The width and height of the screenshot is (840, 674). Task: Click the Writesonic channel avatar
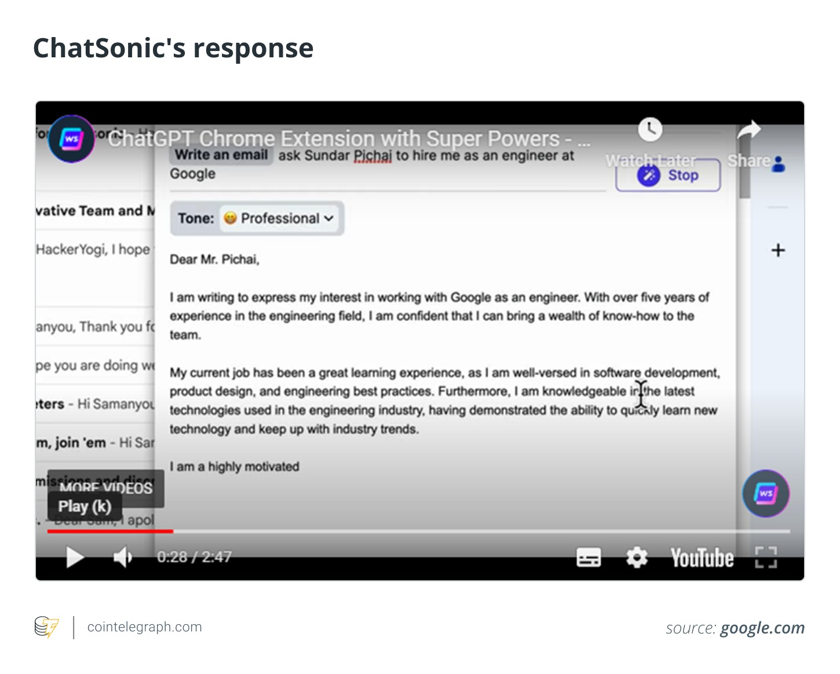pyautogui.click(x=71, y=139)
